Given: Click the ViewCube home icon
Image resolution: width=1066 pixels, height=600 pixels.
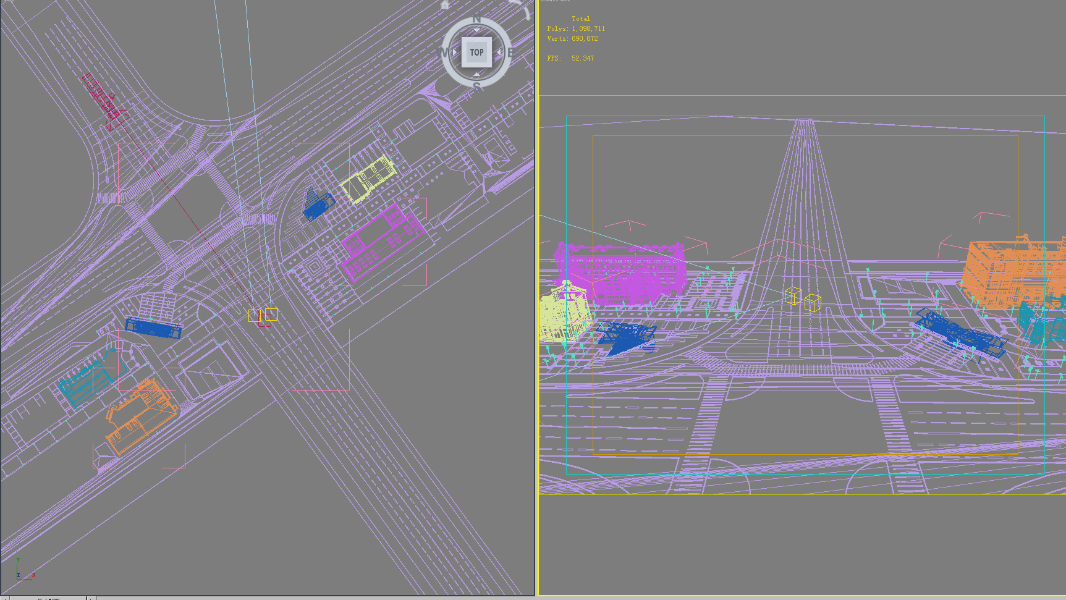Looking at the screenshot, I should pyautogui.click(x=445, y=5).
